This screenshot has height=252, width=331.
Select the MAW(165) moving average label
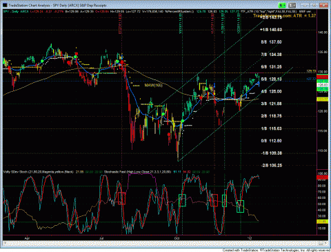pyautogui.click(x=154, y=86)
